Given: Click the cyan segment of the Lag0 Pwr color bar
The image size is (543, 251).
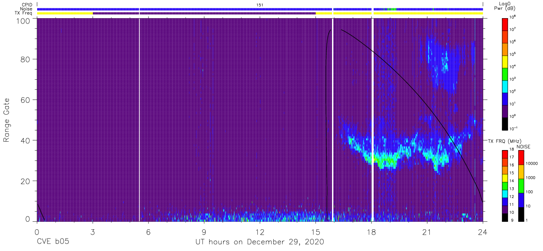Looking at the screenshot, I should click(x=505, y=85).
